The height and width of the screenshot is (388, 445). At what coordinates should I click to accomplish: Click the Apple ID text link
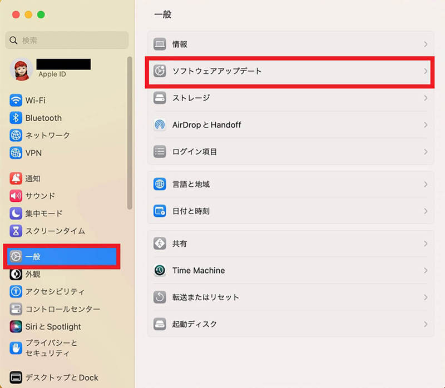point(52,74)
